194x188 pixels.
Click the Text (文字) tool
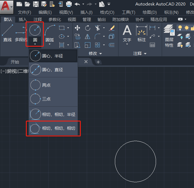point(127,33)
